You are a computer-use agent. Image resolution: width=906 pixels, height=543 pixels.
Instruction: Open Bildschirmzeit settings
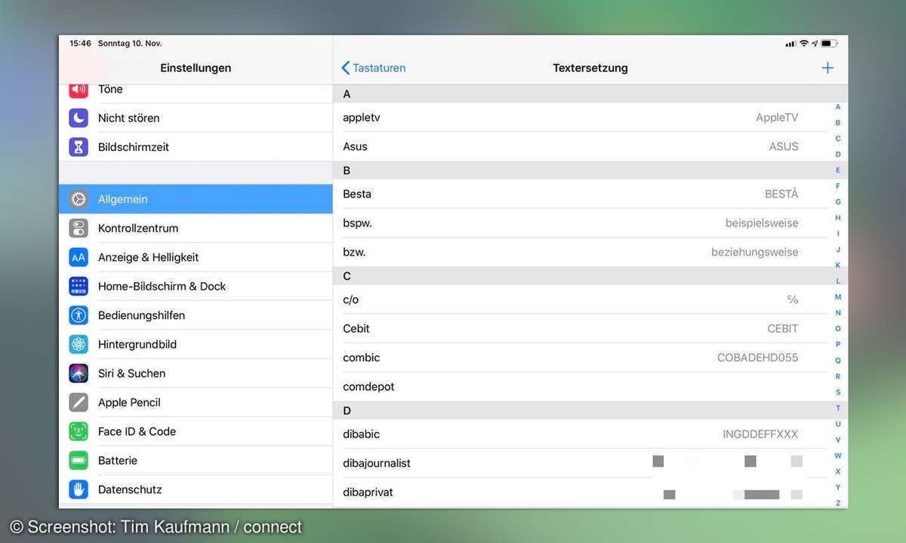[196, 147]
